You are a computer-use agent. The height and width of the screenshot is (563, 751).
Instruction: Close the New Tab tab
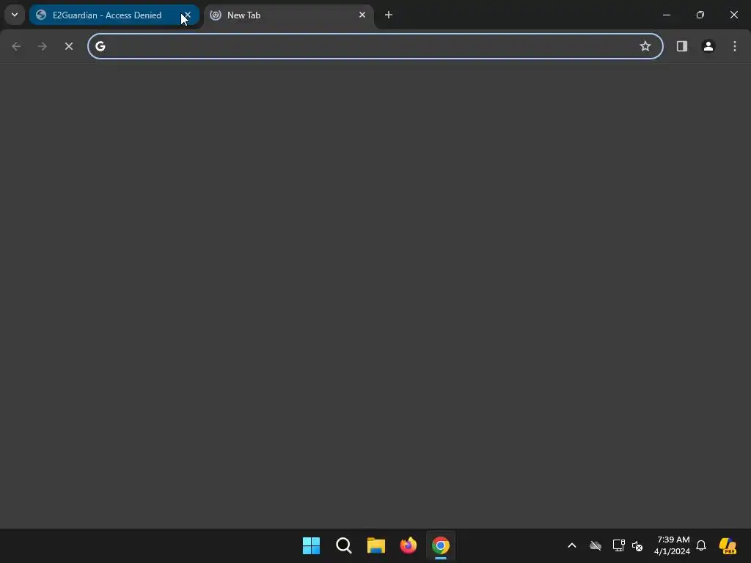click(x=362, y=15)
